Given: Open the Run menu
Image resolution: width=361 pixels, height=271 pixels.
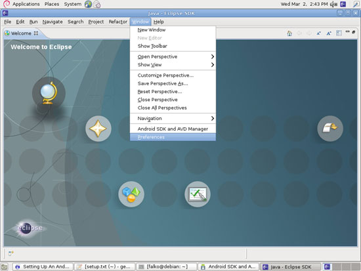Looking at the screenshot, I should [x=33, y=22].
